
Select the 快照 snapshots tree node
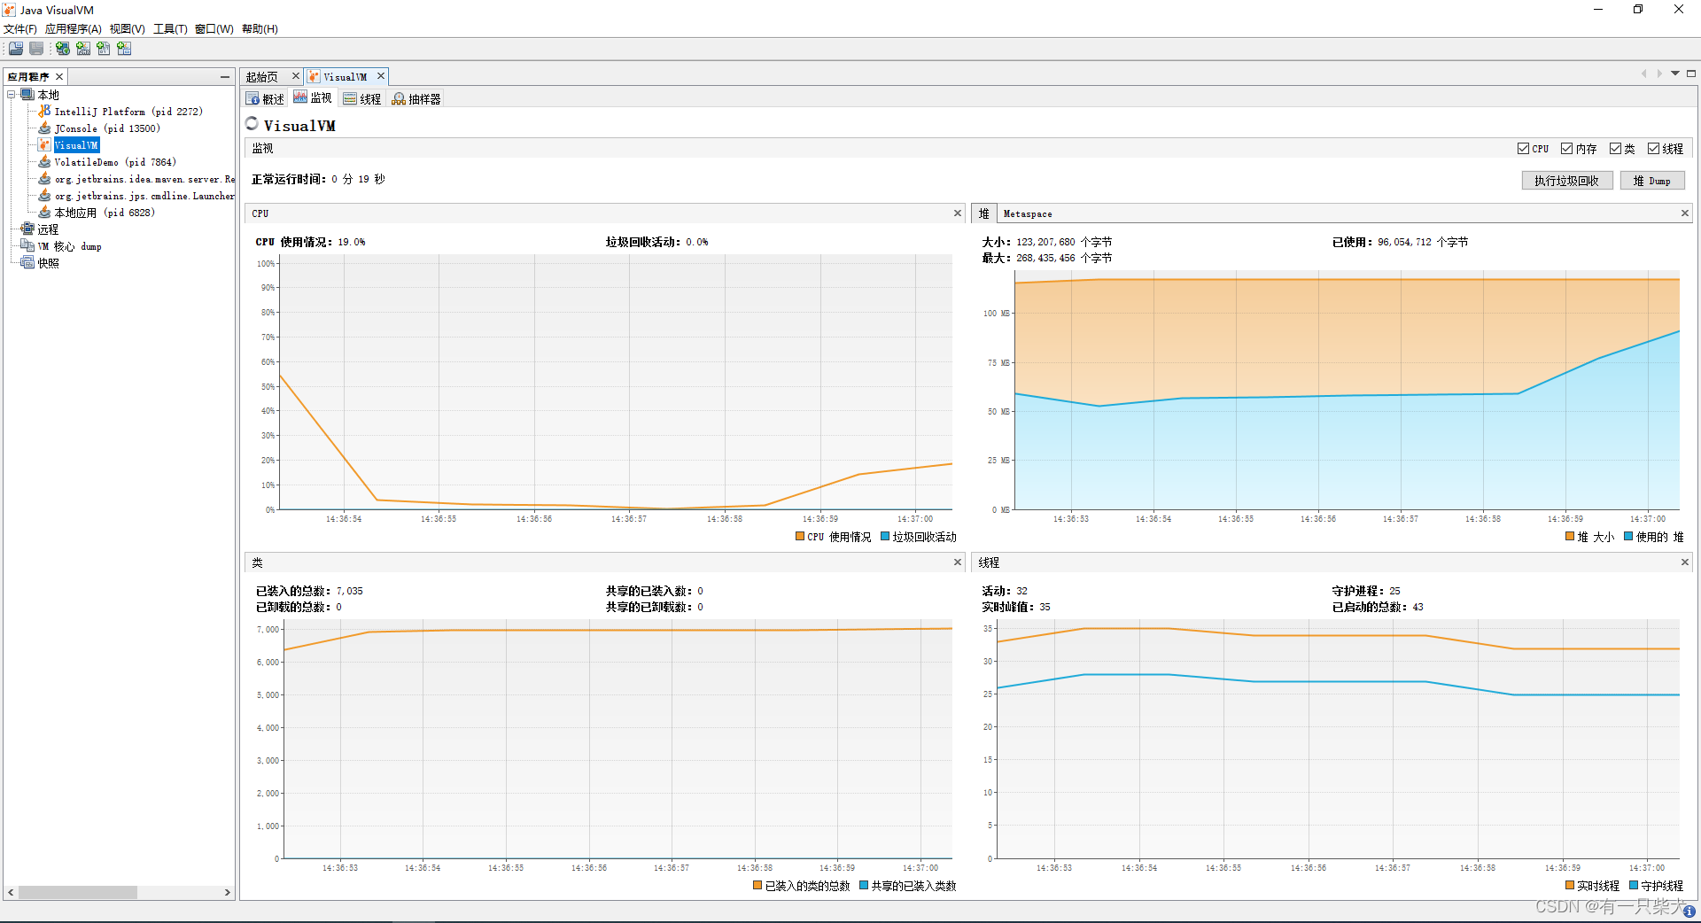[49, 263]
